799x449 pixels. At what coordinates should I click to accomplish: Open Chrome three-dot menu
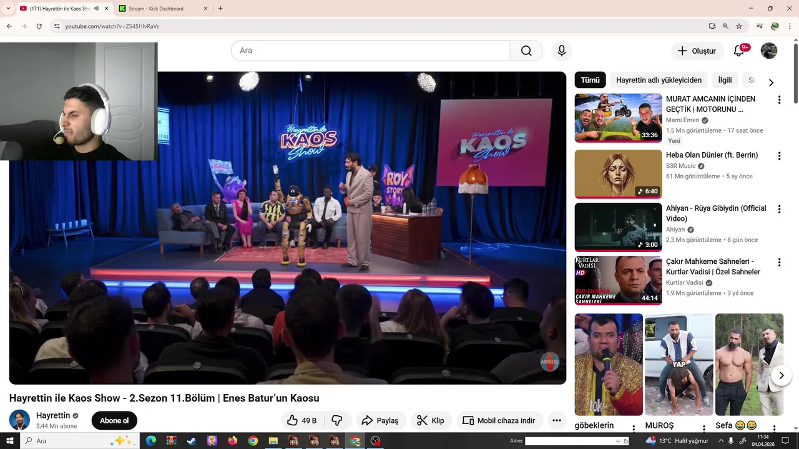(790, 26)
